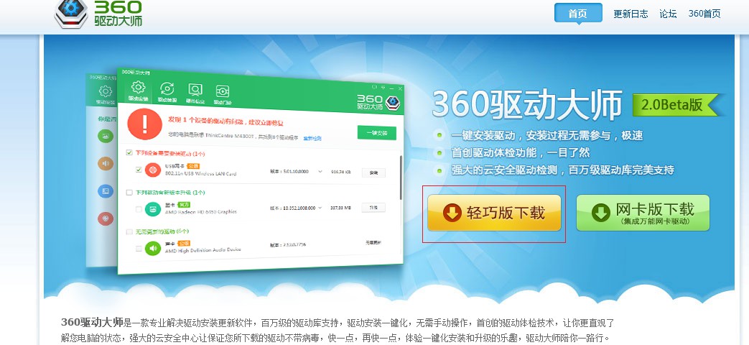Download the 轻巧版 installer
The image size is (749, 345).
[x=494, y=213]
